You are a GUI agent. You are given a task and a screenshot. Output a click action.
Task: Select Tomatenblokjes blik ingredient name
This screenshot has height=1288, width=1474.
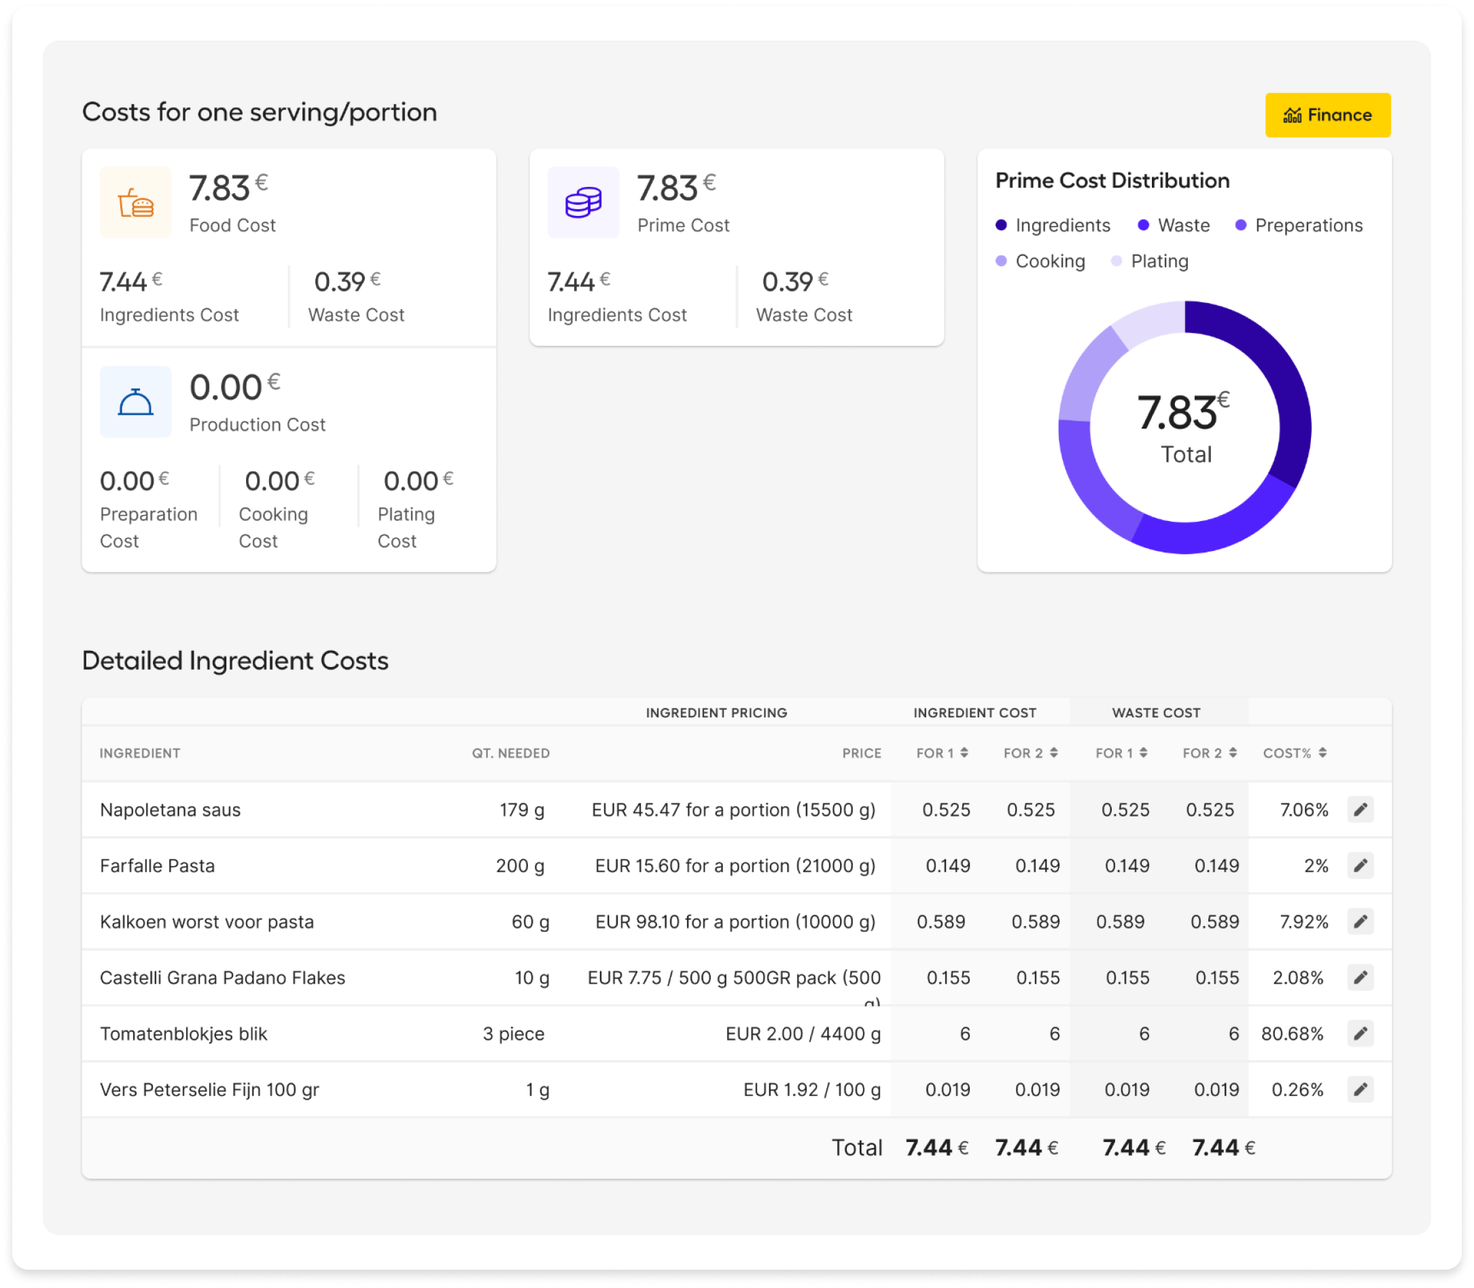point(183,1035)
